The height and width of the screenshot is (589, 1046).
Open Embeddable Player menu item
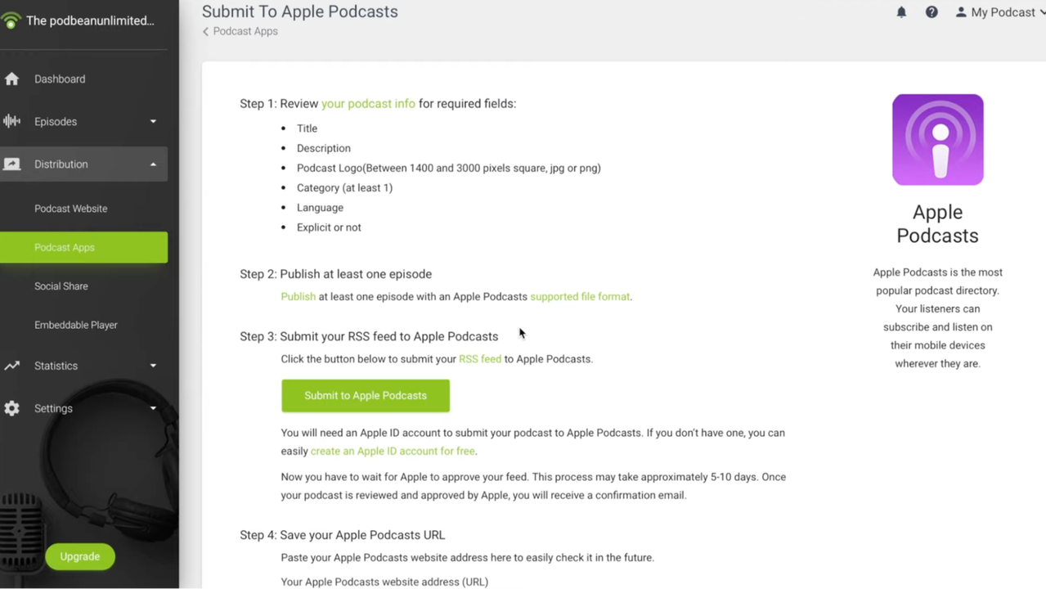coord(76,325)
